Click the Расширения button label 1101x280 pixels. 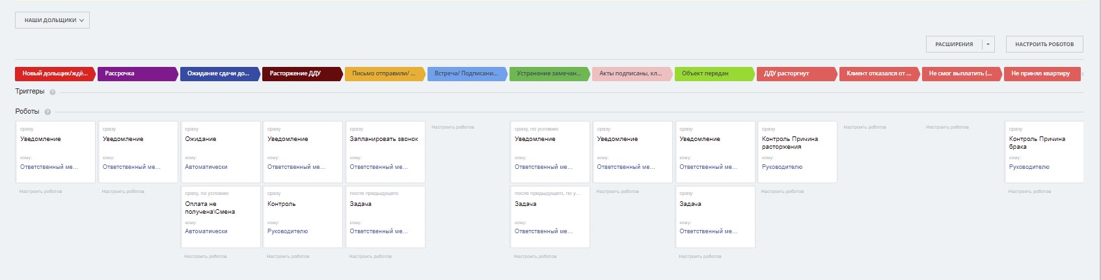(x=954, y=44)
